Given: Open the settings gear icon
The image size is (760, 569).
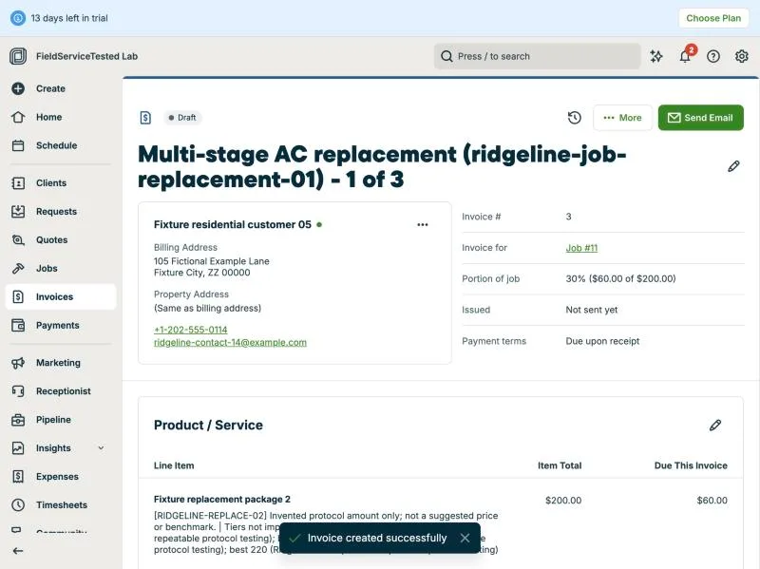Looking at the screenshot, I should click(x=742, y=56).
